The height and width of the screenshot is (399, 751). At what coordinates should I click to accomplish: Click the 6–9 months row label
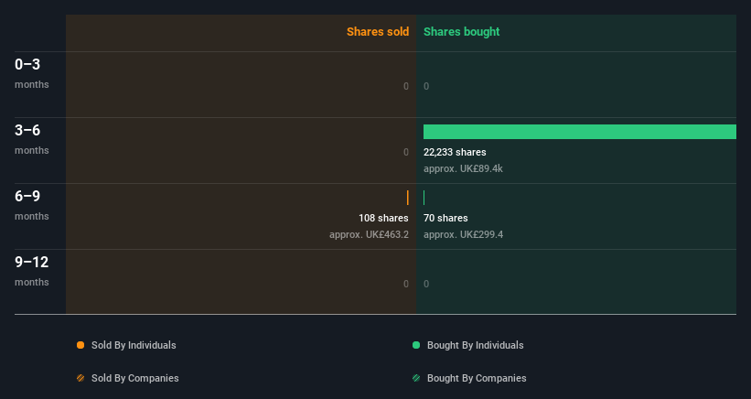32,205
